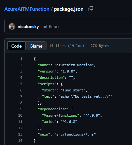Viewport: 132px width, 145px height.
Task: Switch to the Blame view tab
Action: (x=36, y=46)
